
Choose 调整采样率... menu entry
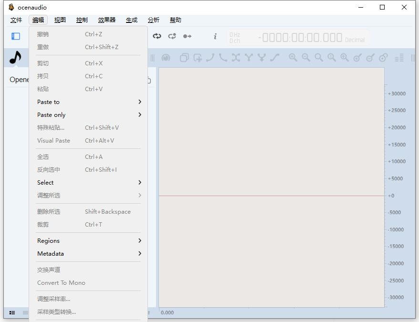[88, 299]
